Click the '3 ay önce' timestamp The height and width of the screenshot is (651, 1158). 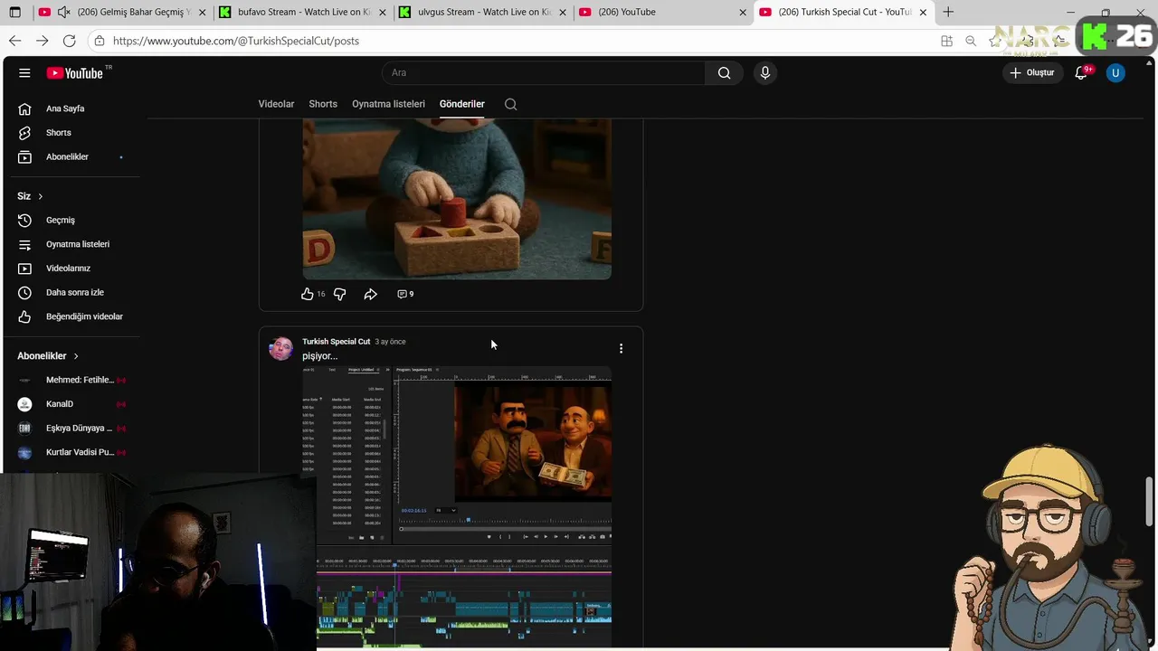click(390, 342)
